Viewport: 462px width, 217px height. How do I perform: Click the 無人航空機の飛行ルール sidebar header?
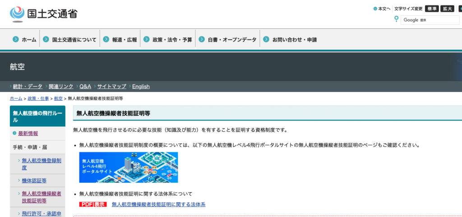(37, 116)
